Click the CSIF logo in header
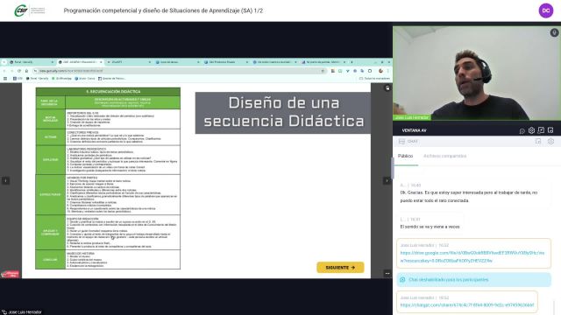Image resolution: width=561 pixels, height=315 pixels. (29, 10)
